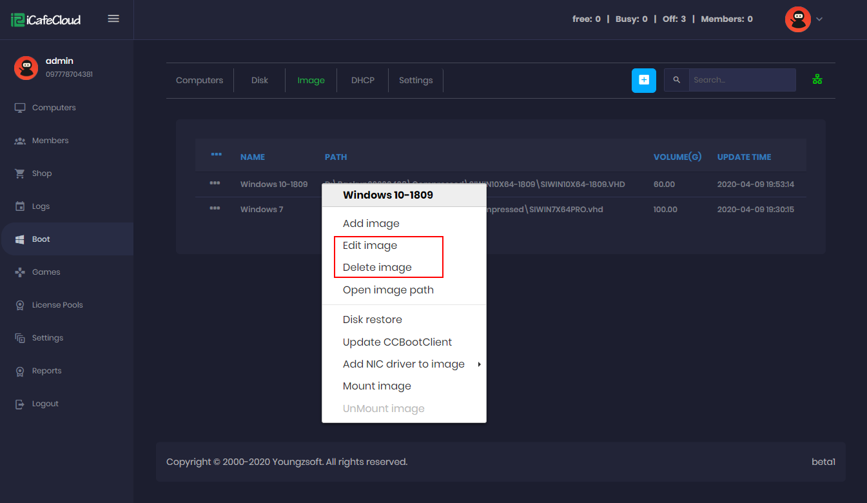Screen dimensions: 867x503
Task: Click the search magnifier icon
Action: [676, 79]
